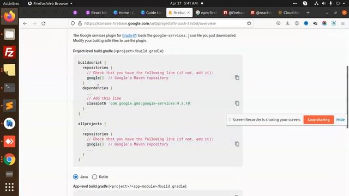Open new browser tab
349x196 pixels.
(x=308, y=13)
